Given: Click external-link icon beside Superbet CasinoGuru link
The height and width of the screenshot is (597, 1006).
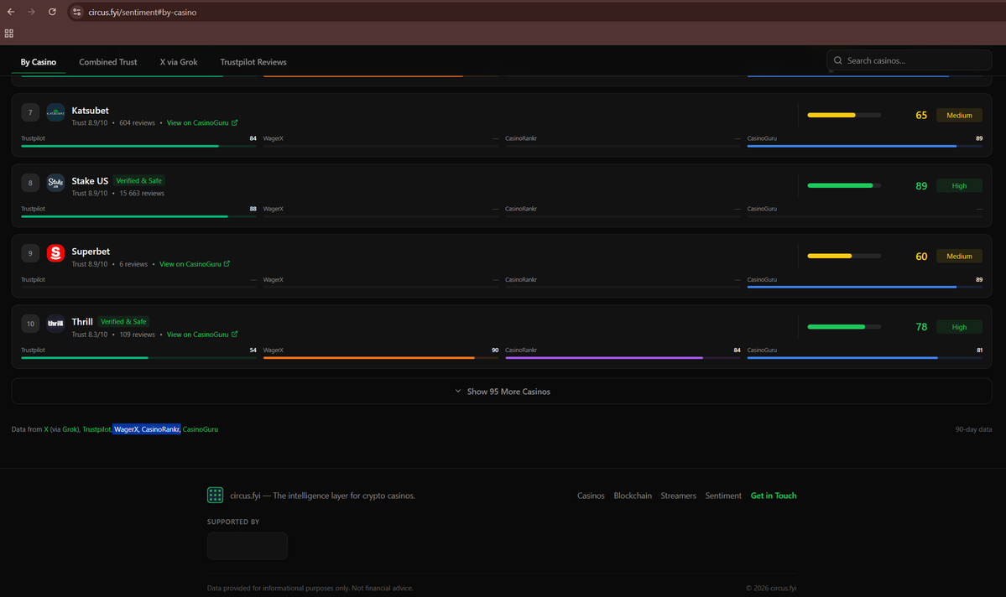Looking at the screenshot, I should tap(227, 263).
